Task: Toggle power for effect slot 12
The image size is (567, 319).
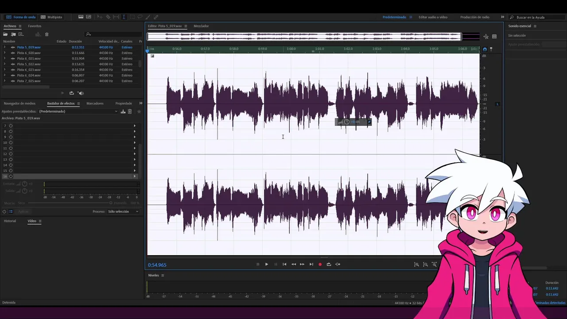Action: coord(11,154)
